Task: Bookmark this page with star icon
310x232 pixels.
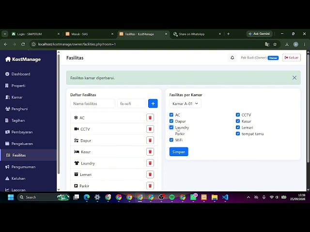Action: tap(275, 44)
